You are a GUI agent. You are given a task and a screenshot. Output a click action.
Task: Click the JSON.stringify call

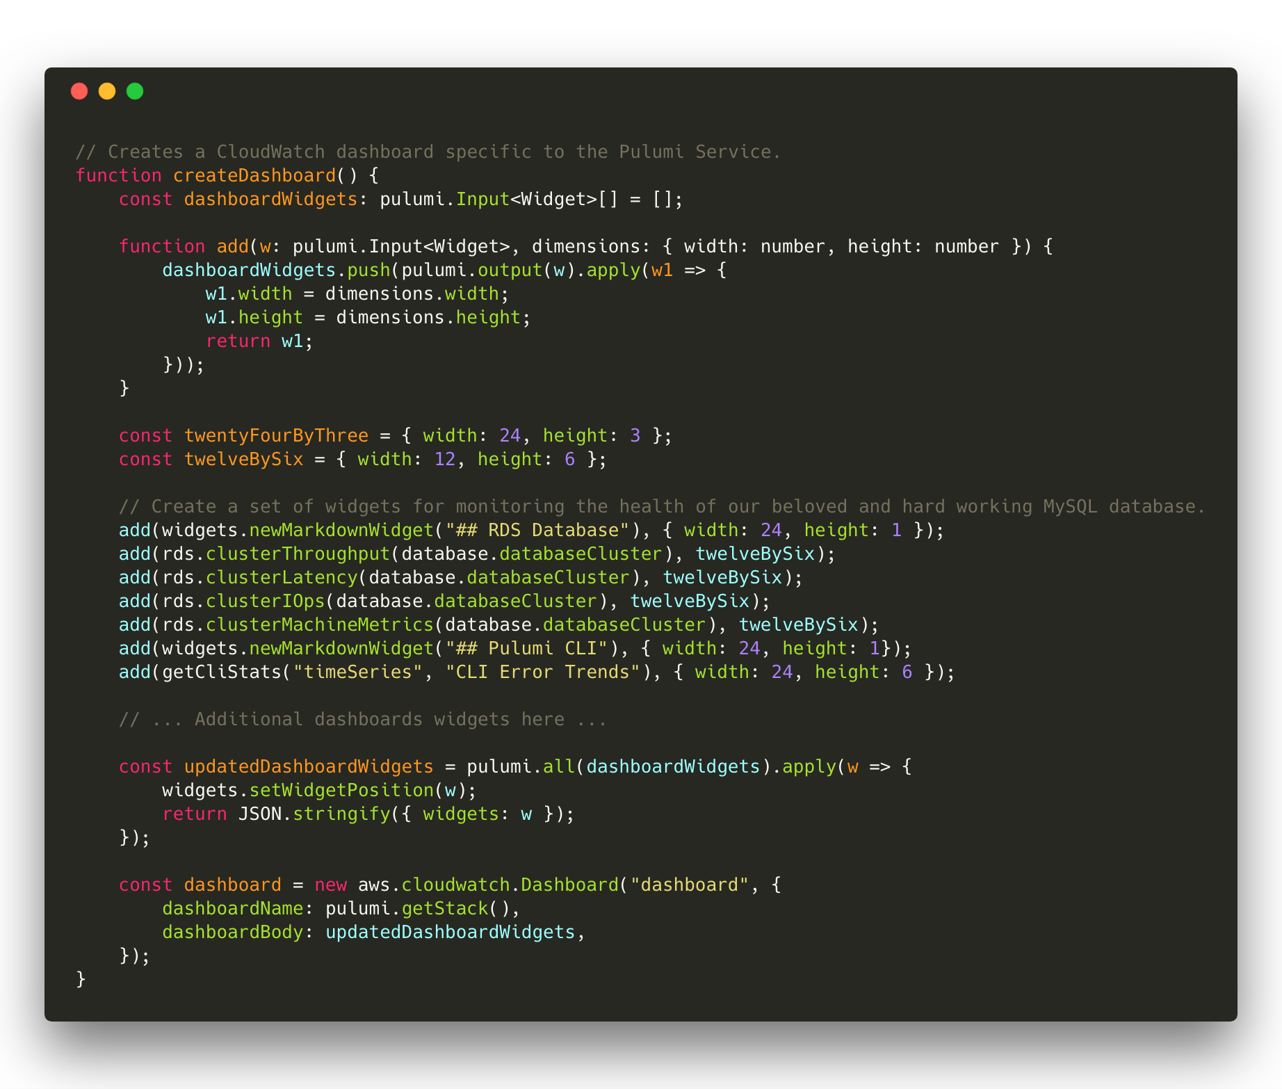(x=314, y=814)
